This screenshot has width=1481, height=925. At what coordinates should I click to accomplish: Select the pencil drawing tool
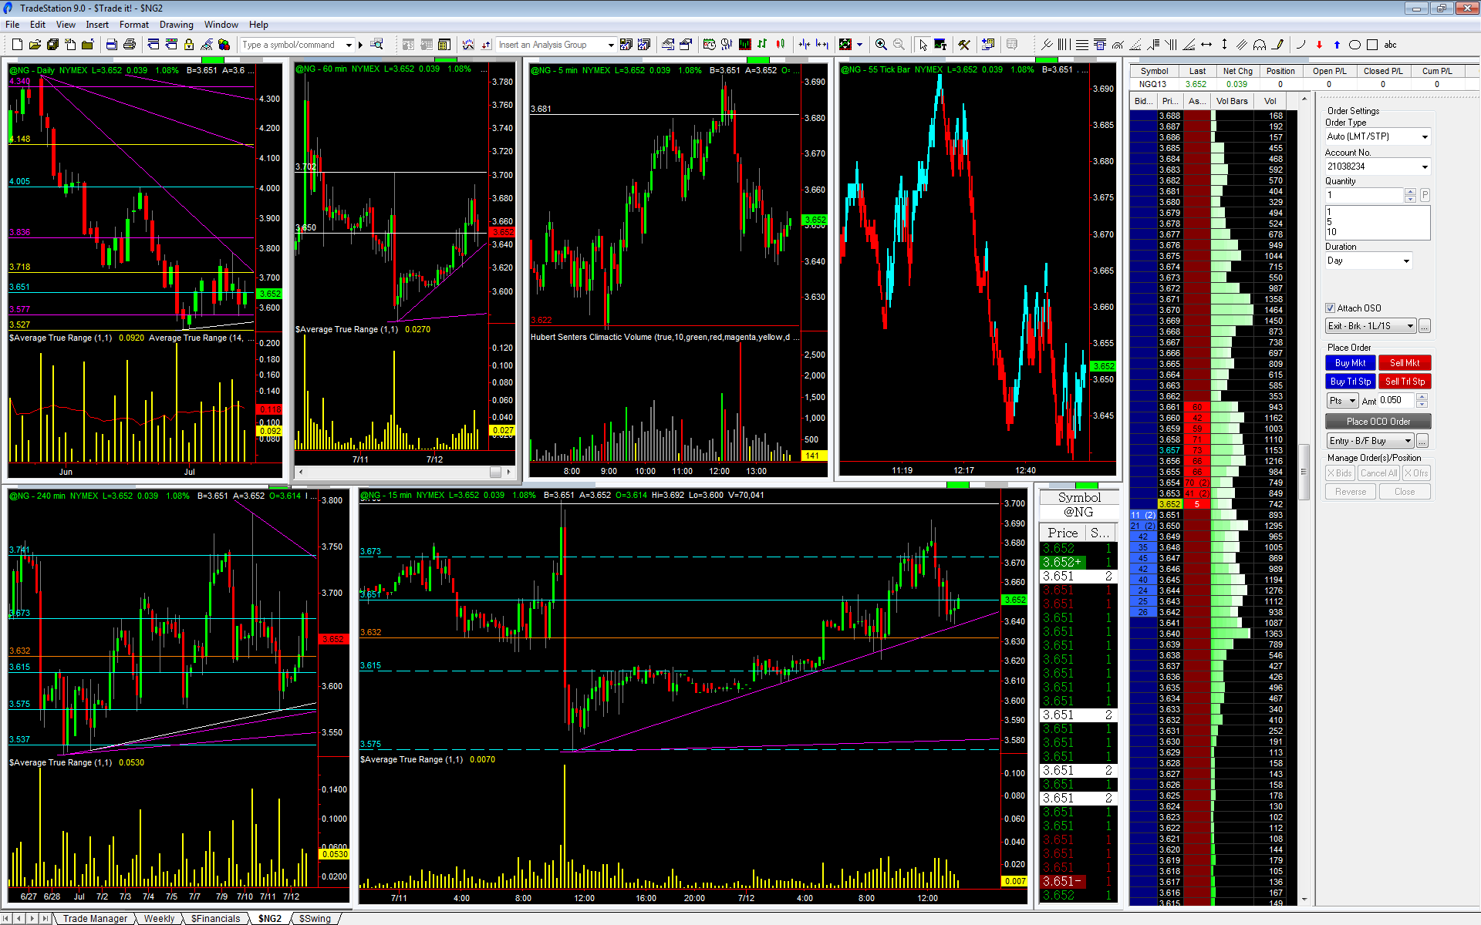pos(1277,45)
